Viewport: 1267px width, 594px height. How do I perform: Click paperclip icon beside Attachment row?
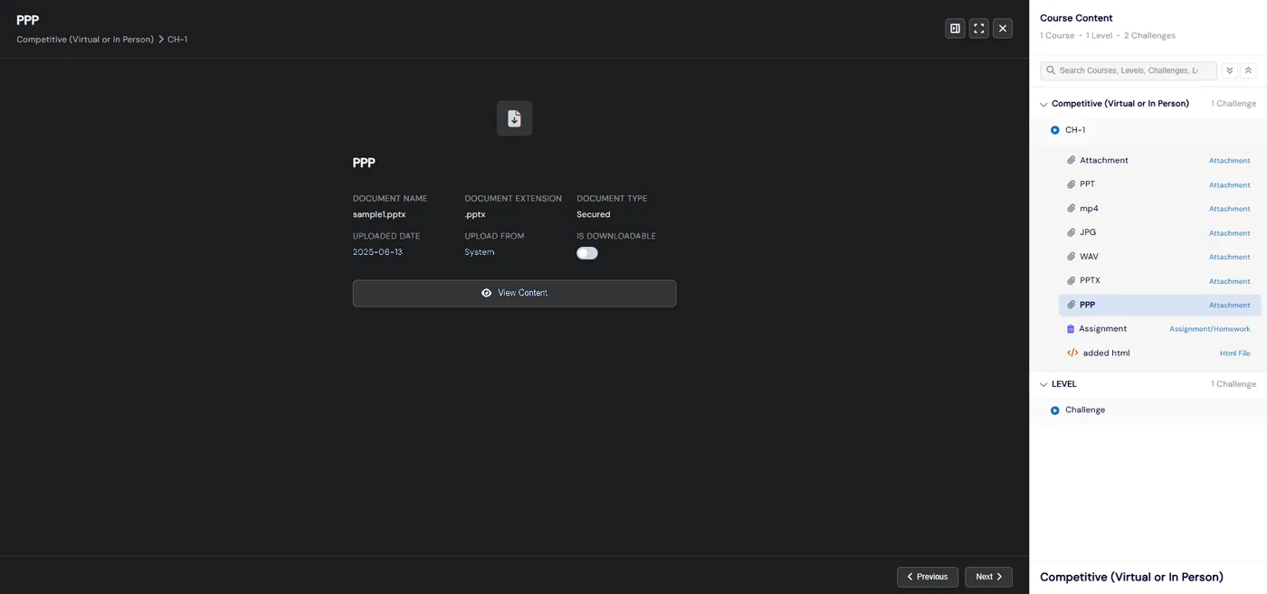click(x=1071, y=160)
